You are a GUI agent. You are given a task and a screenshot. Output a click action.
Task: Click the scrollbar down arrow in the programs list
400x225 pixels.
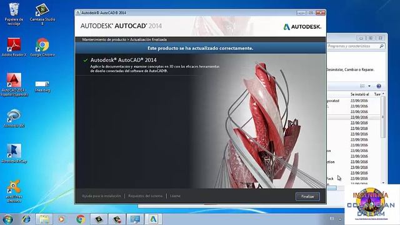point(383,183)
